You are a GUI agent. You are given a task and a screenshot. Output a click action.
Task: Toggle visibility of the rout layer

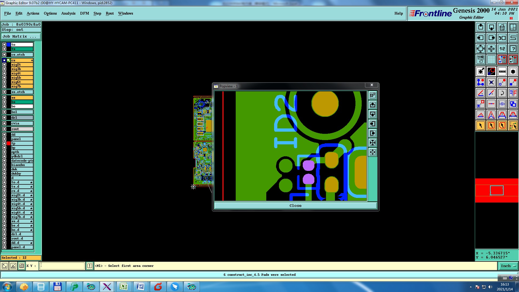(4, 129)
